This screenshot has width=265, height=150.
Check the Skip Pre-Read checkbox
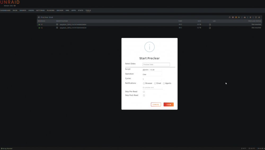click(144, 92)
